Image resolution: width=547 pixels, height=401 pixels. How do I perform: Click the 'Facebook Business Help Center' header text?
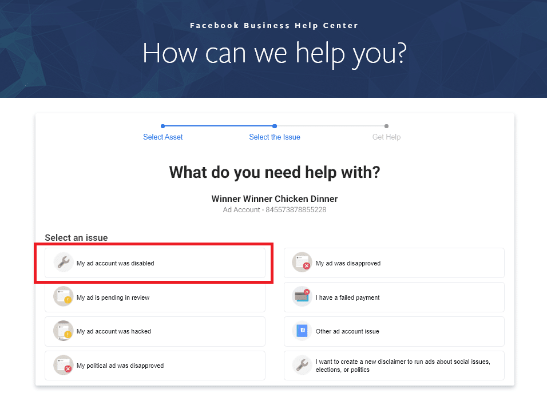click(274, 25)
